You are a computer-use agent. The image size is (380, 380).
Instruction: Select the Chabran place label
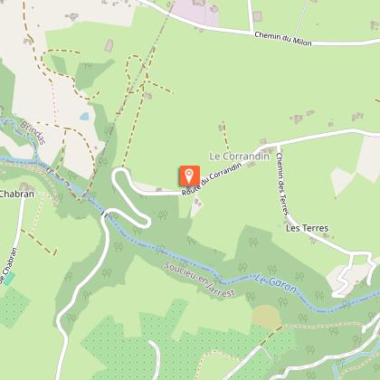pyautogui.click(x=17, y=194)
